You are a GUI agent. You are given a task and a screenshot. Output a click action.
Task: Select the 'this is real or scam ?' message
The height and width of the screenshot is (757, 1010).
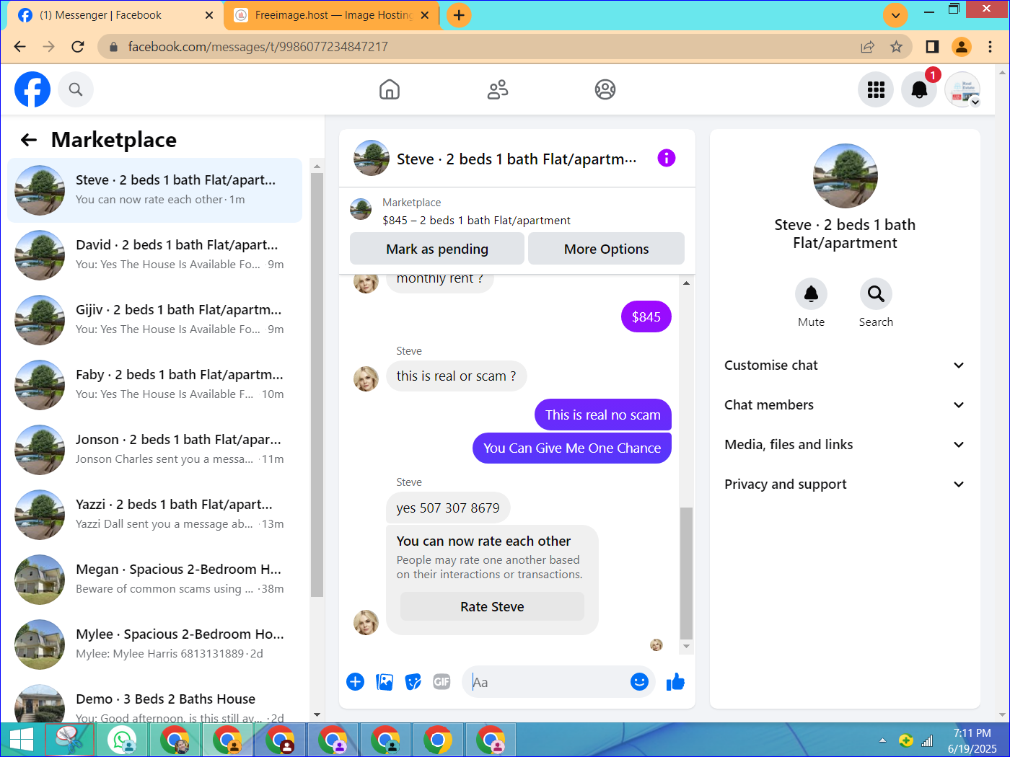tap(456, 376)
